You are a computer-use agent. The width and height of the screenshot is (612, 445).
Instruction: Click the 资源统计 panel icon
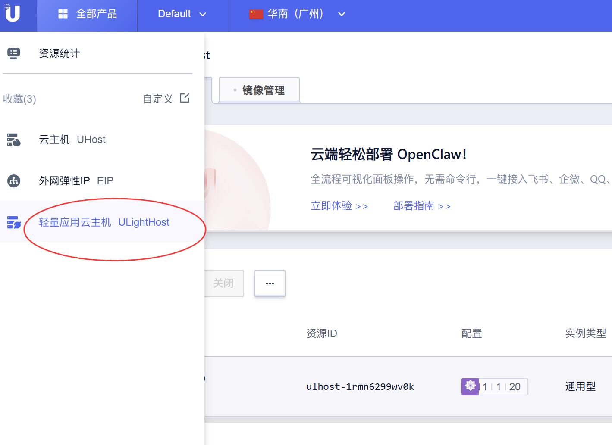pos(14,53)
